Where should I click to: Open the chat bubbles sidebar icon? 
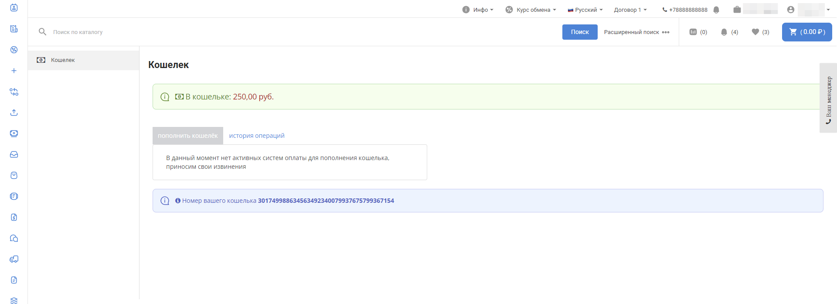coord(14,238)
